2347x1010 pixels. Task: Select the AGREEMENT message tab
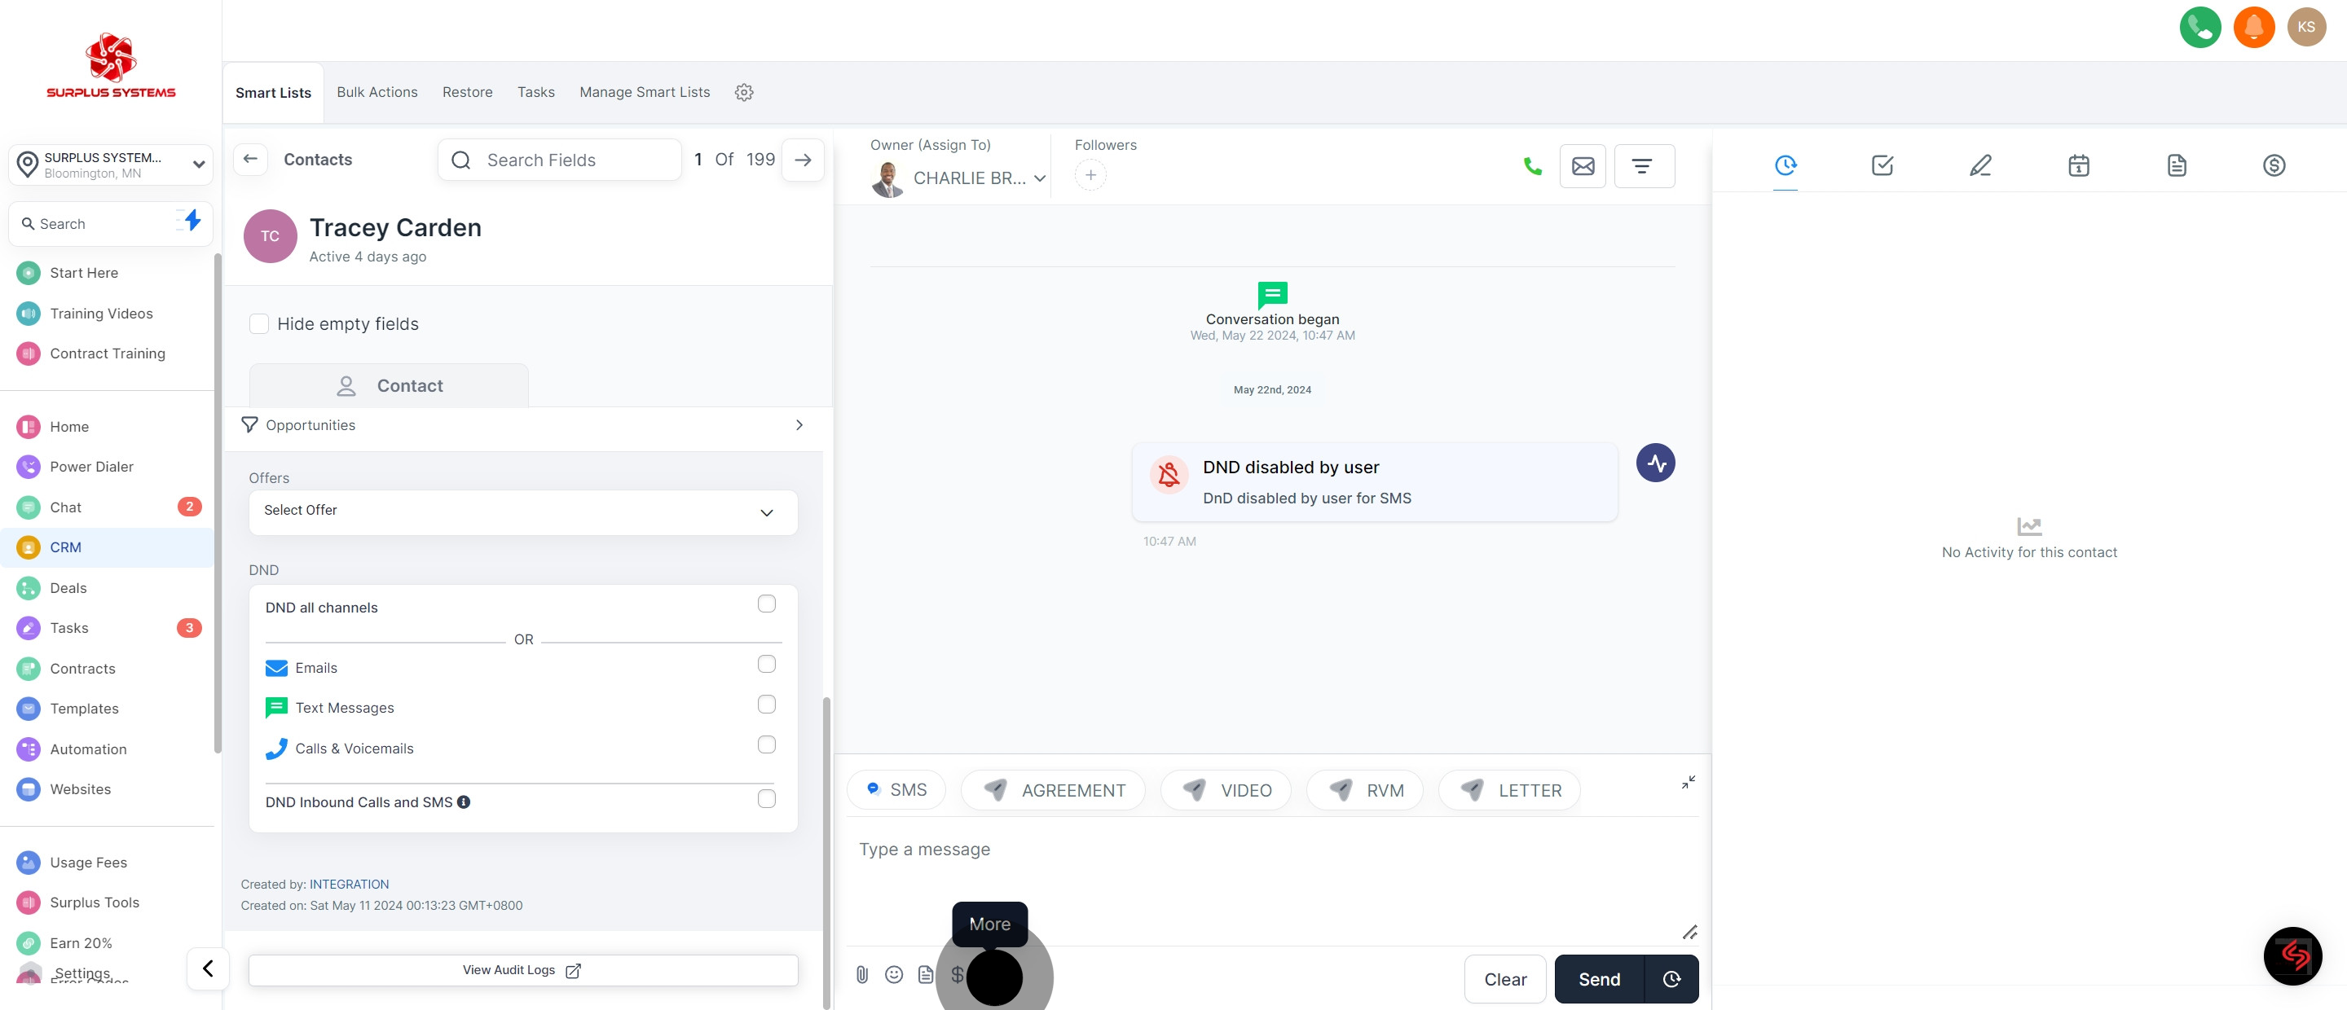click(1055, 791)
